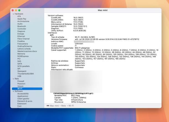Viewport: 169px width, 122px height.
Task: Show Stampanti information
Action: click(22, 71)
